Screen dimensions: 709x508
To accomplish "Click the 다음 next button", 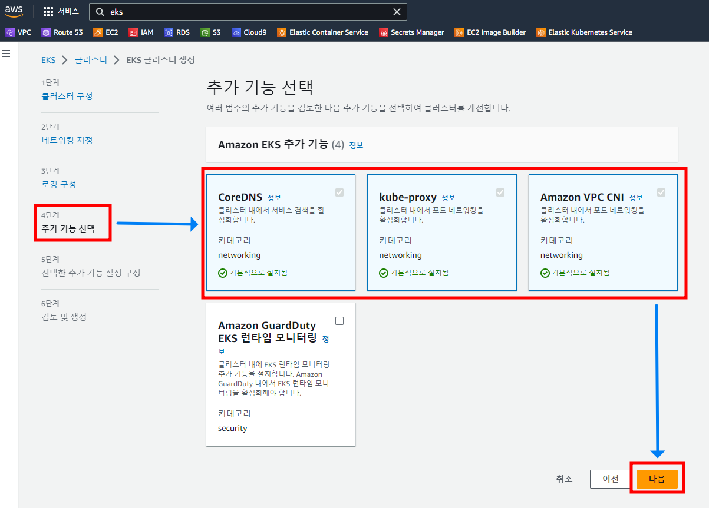I will click(657, 479).
